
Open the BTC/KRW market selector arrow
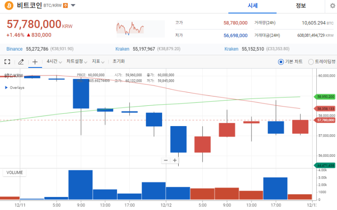73,5
